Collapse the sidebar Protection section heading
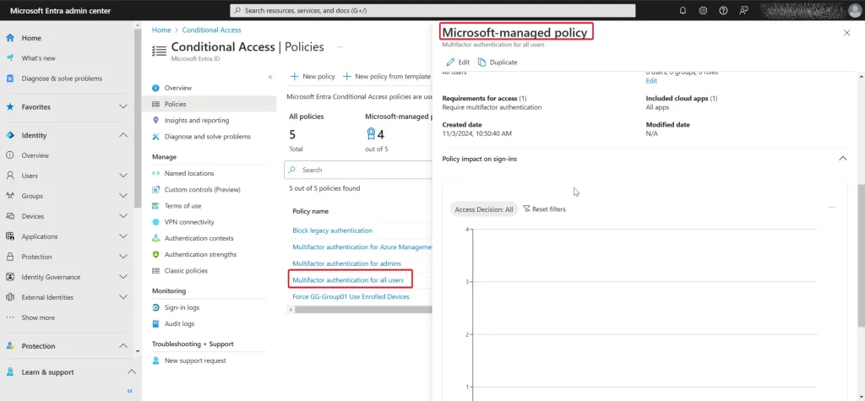Viewport: 865px width, 401px height. 123,346
